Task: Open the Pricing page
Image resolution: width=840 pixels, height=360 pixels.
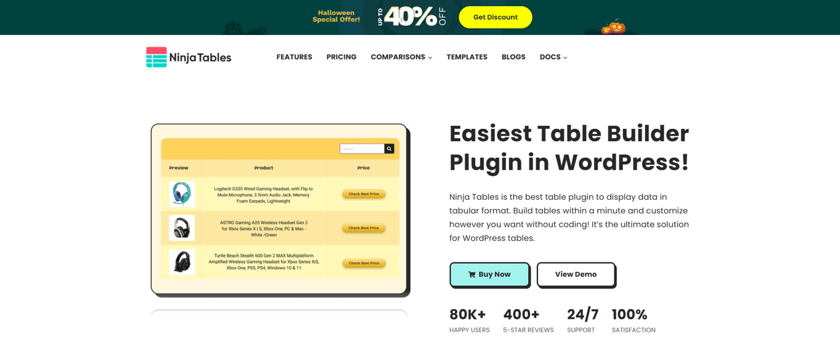Action: (341, 57)
